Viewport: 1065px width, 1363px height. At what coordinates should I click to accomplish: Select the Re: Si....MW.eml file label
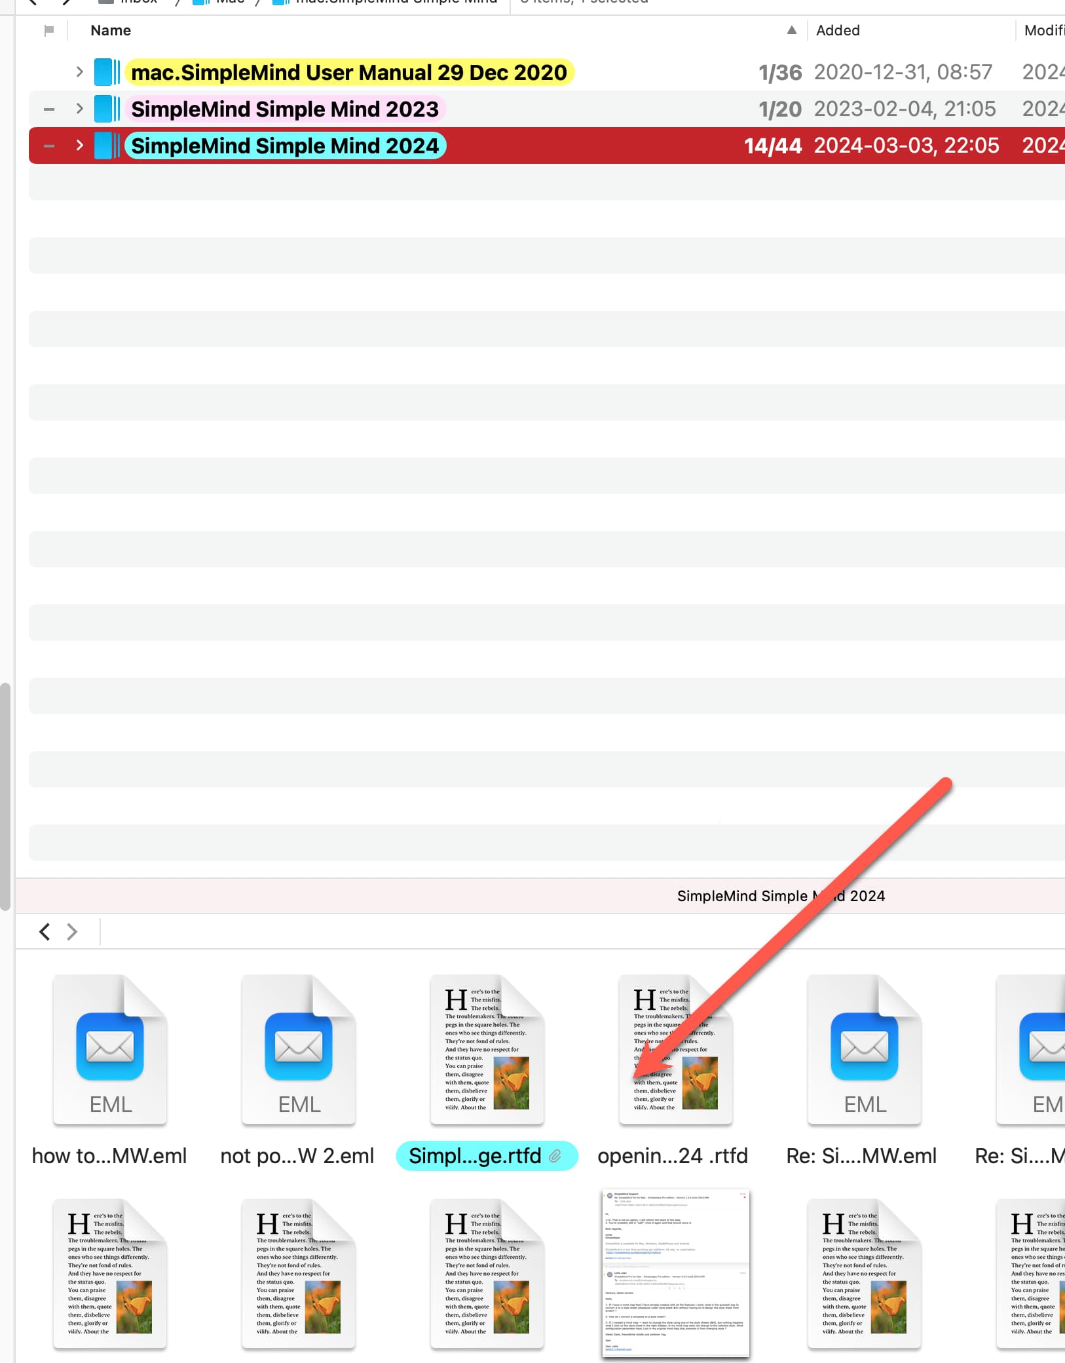861,1156
